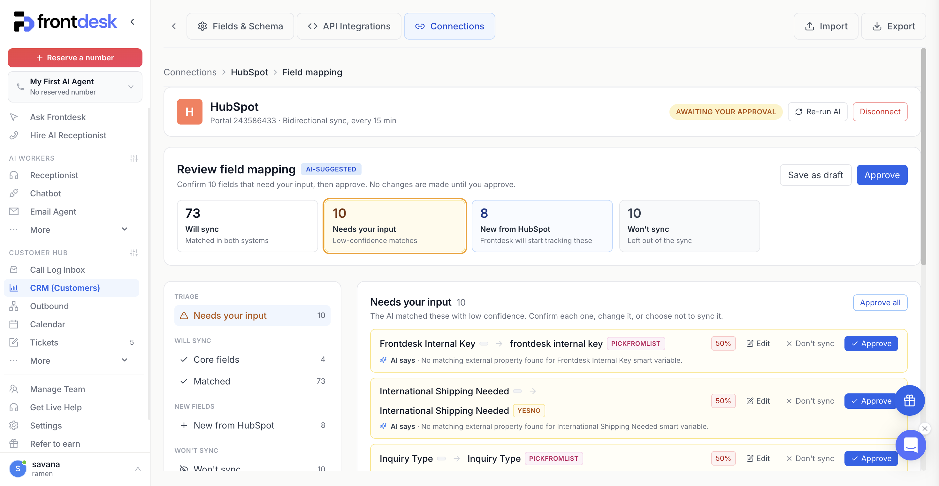Click the Settings gear icon
The width and height of the screenshot is (939, 486).
tap(14, 426)
